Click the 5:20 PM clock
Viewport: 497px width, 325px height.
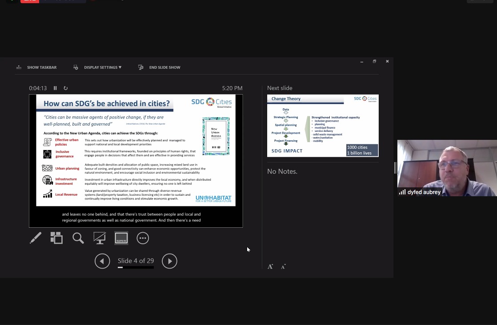[232, 88]
